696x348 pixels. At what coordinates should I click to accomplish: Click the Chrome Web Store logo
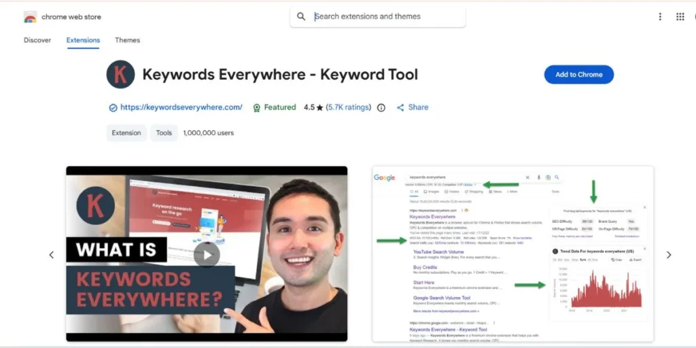click(30, 17)
